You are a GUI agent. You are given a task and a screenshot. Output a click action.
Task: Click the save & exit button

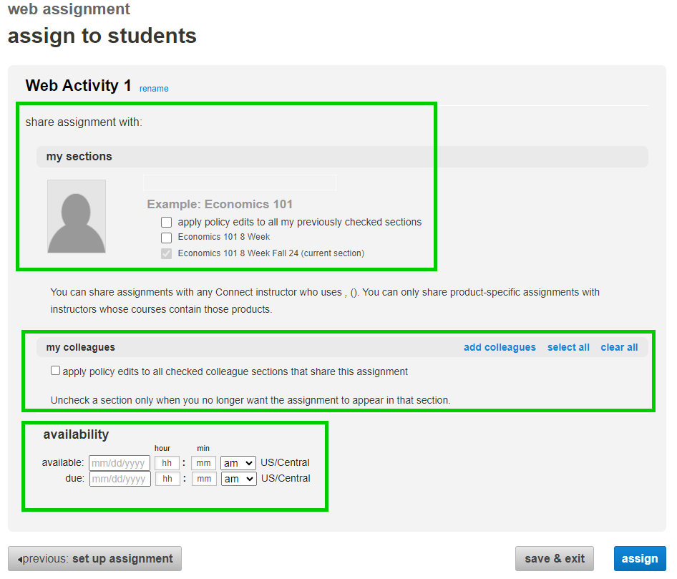(x=554, y=558)
